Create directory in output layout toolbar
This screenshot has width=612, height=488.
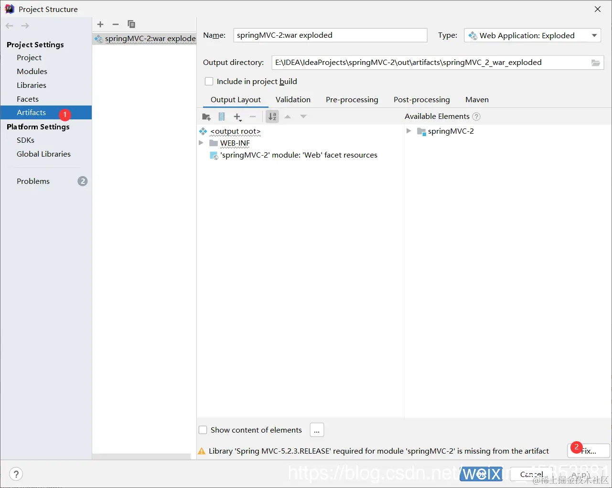206,117
